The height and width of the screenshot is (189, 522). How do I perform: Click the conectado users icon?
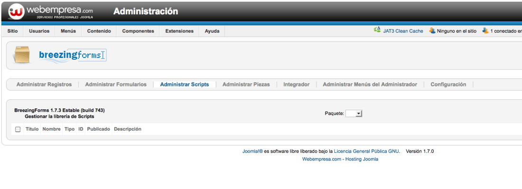pos(485,31)
